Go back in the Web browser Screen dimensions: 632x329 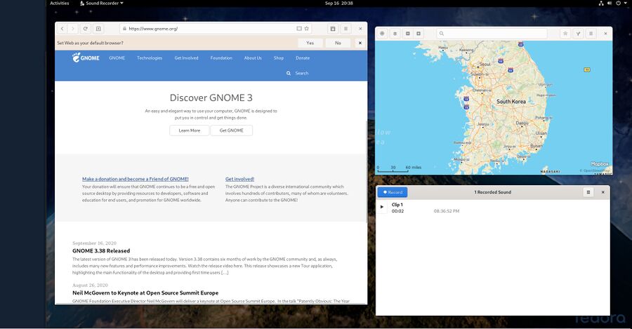coord(62,29)
